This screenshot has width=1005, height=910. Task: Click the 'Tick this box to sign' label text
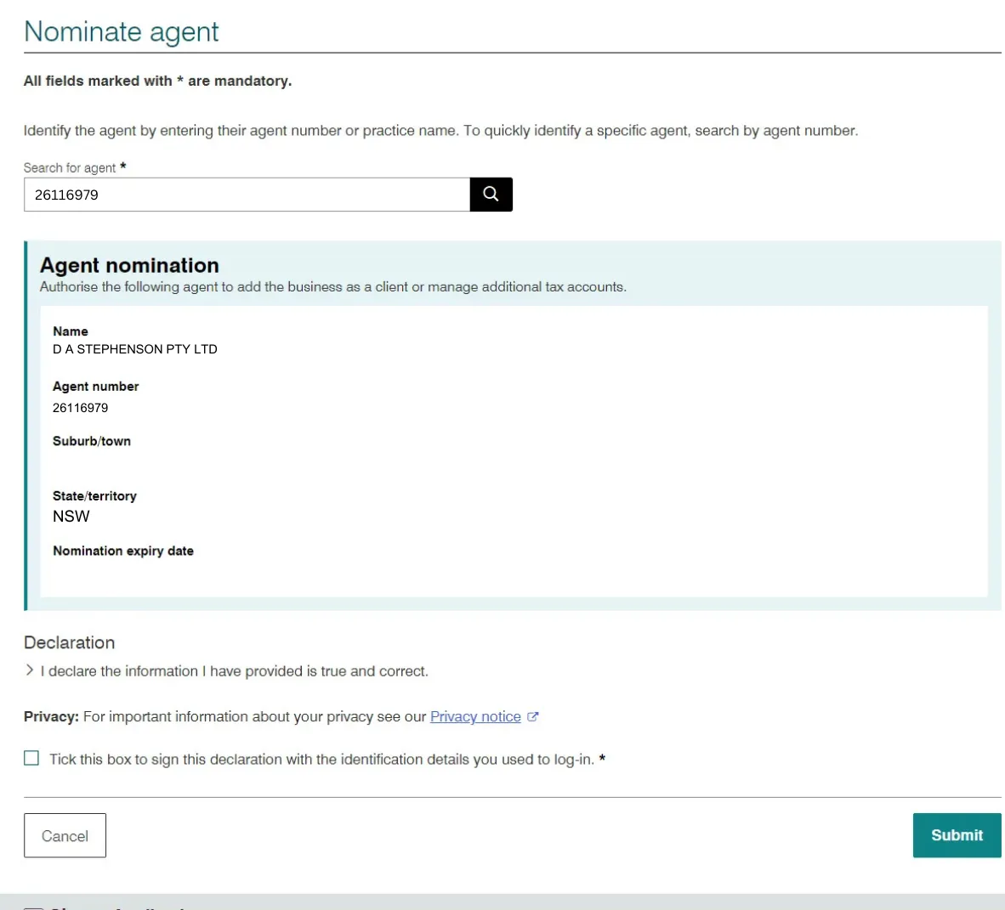[x=321, y=760]
